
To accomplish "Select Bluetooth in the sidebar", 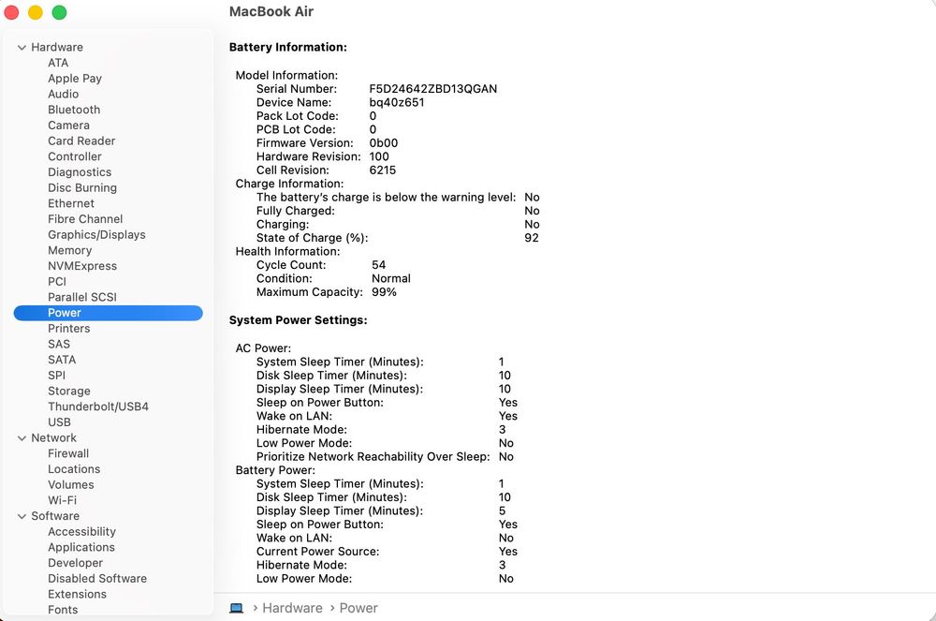I will tap(74, 110).
